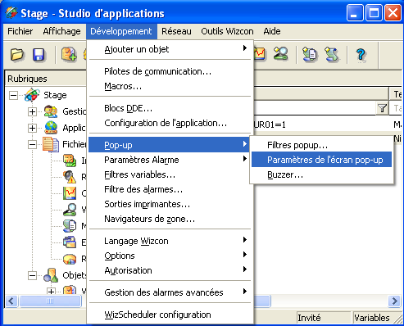This screenshot has height=326, width=404.
Task: Click the left scroll arrow
Action: pyautogui.click(x=11, y=301)
